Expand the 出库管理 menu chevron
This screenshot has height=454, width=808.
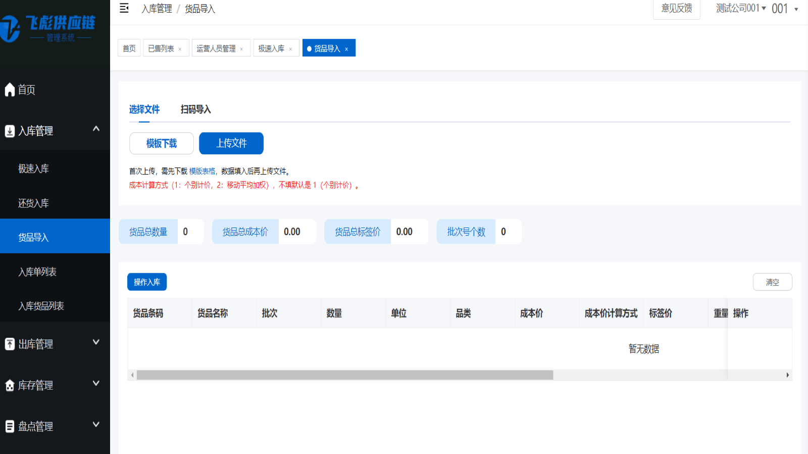[x=96, y=342]
